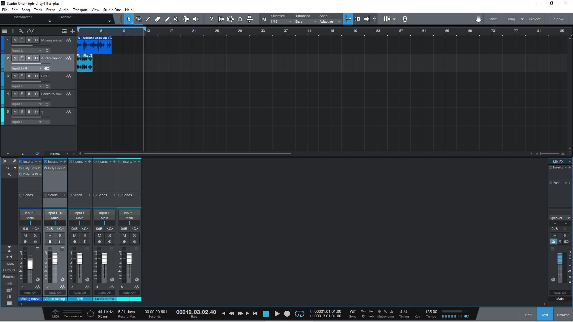Select the Arrow tool in toolbar
573x322 pixels.
tap(129, 19)
